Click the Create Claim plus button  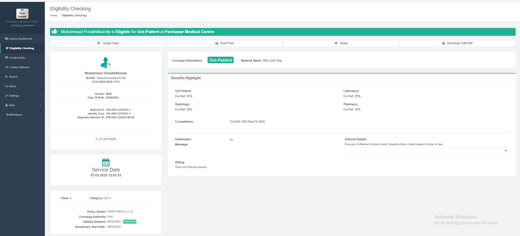click(108, 43)
